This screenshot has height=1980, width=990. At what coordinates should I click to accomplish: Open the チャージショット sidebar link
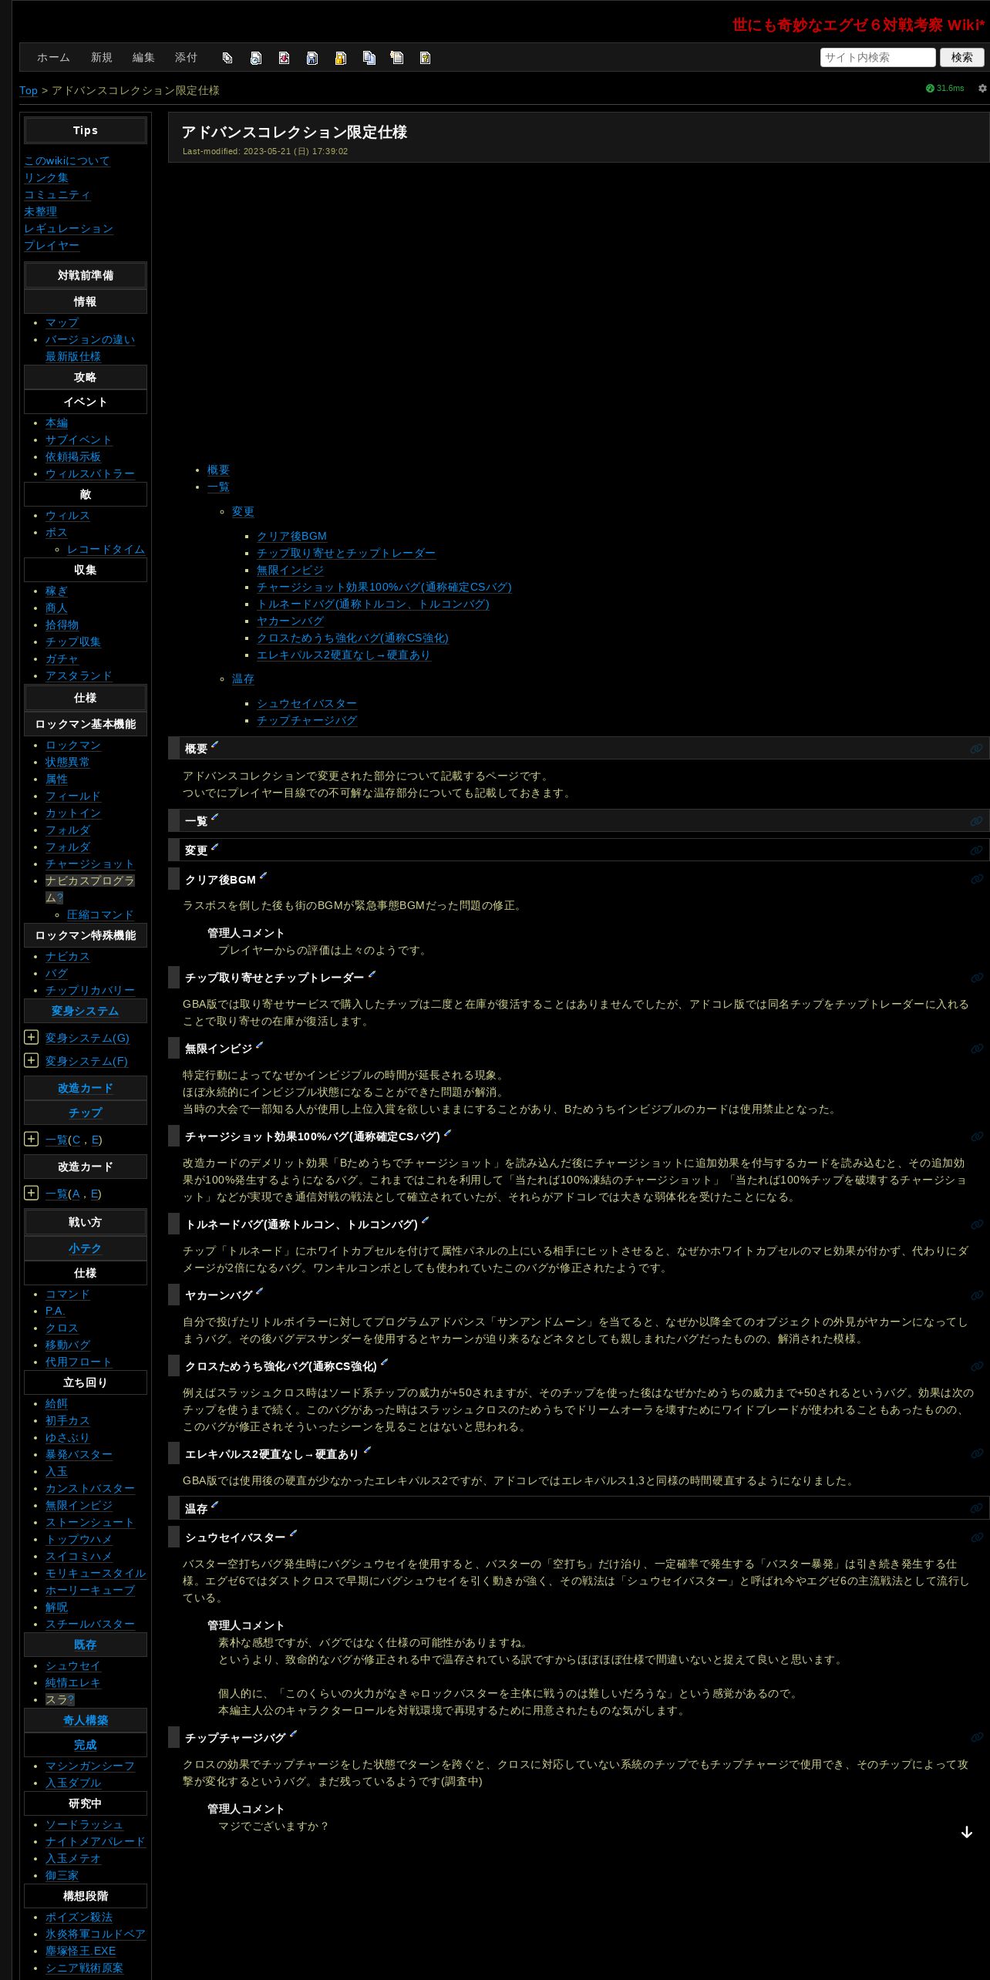pyautogui.click(x=89, y=864)
